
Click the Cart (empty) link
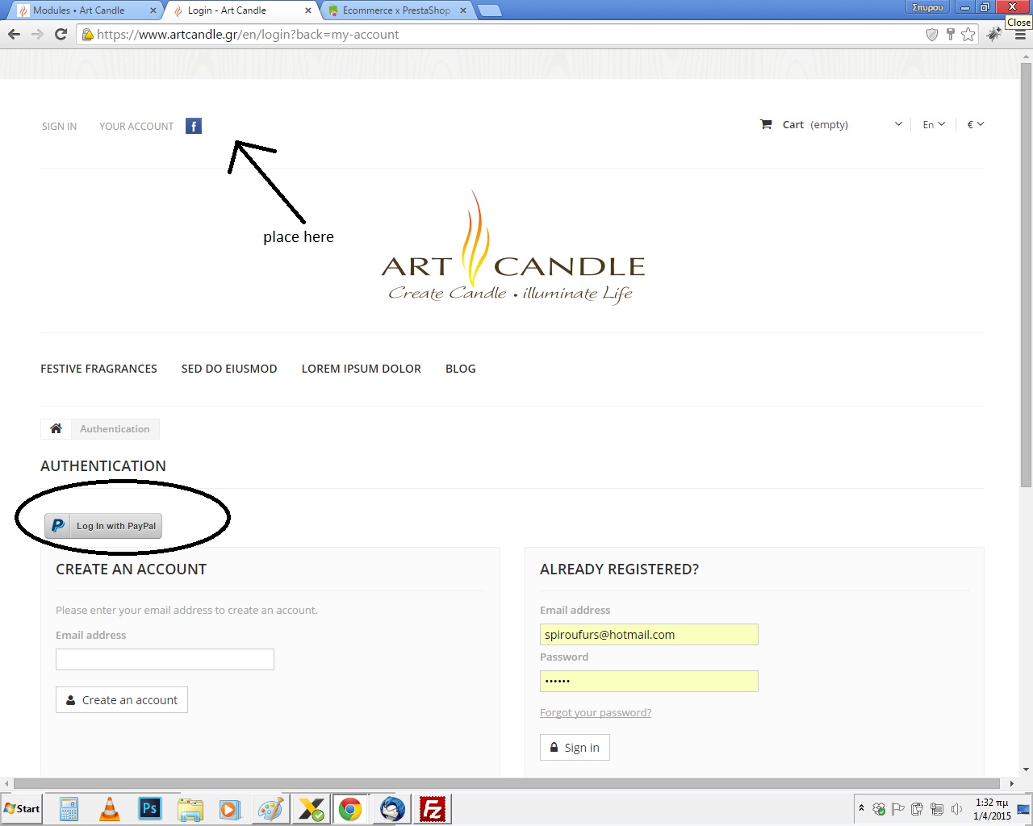pyautogui.click(x=815, y=124)
